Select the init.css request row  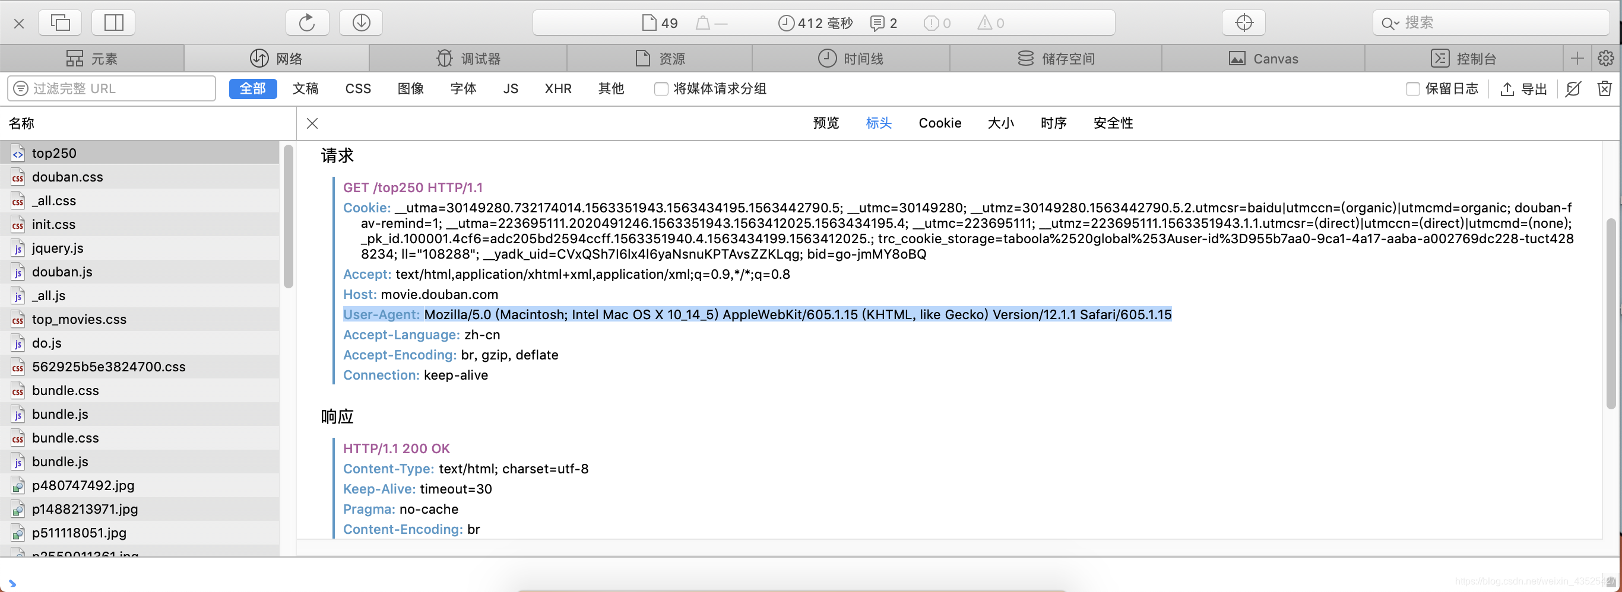140,224
